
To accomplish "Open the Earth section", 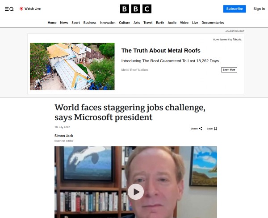I will 160,23.
